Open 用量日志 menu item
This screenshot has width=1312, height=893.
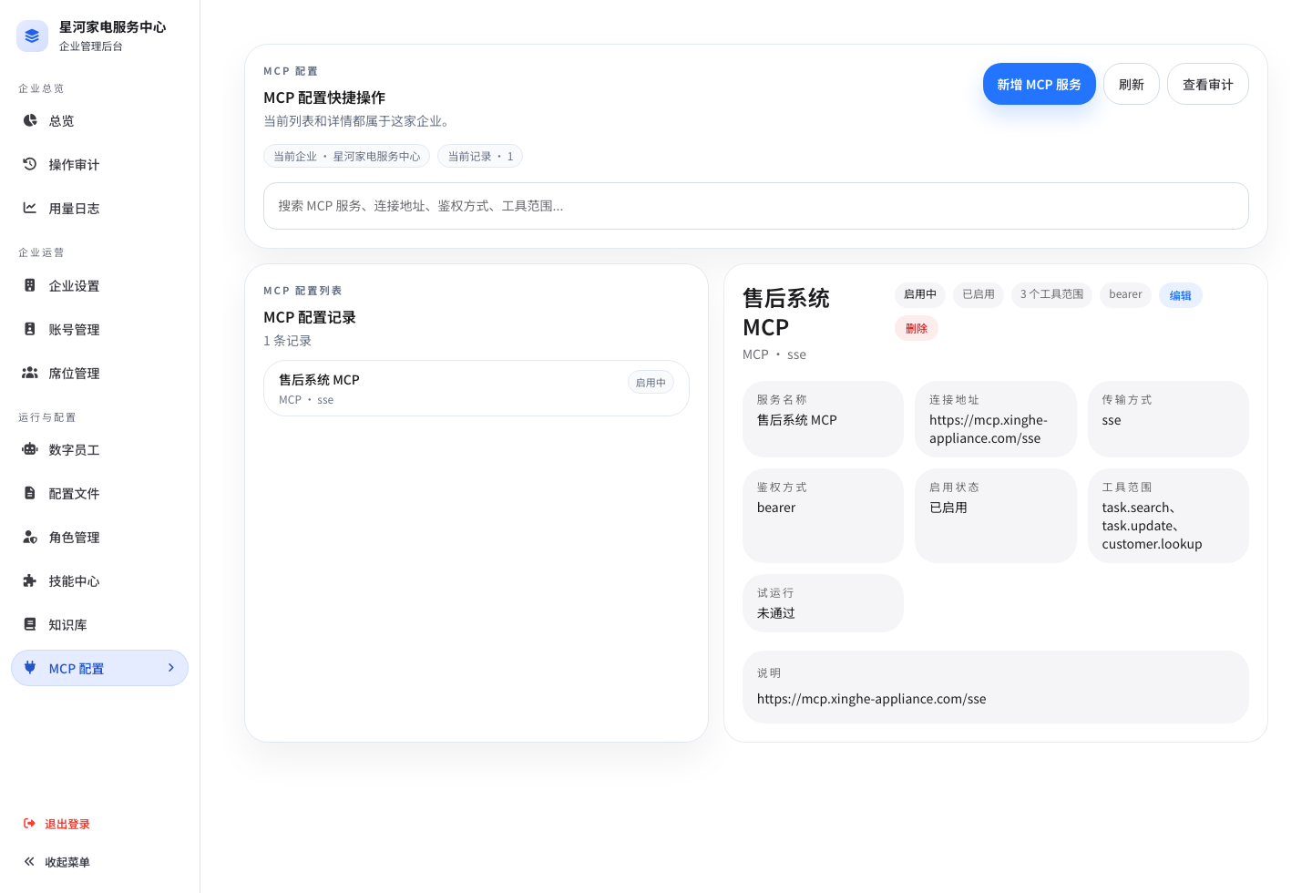(x=74, y=209)
